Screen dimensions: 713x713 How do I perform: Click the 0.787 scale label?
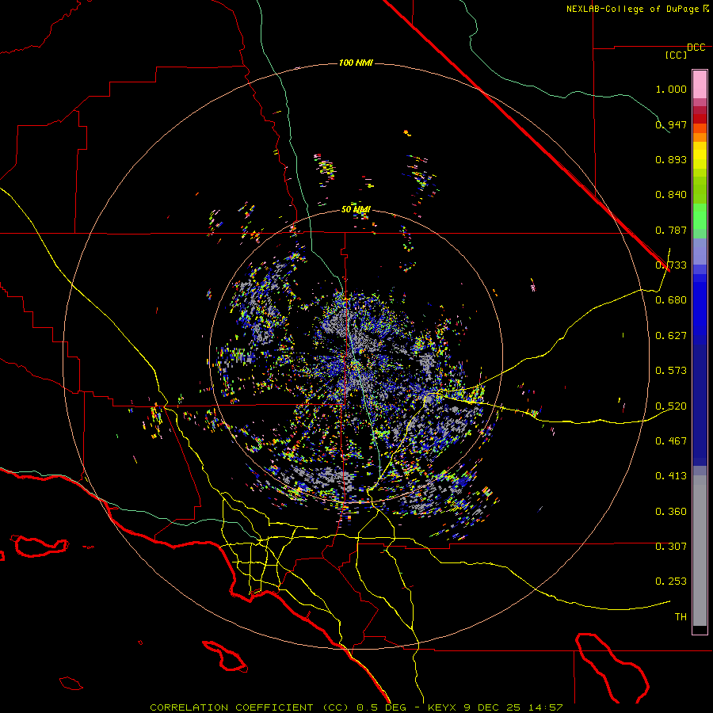pyautogui.click(x=671, y=230)
